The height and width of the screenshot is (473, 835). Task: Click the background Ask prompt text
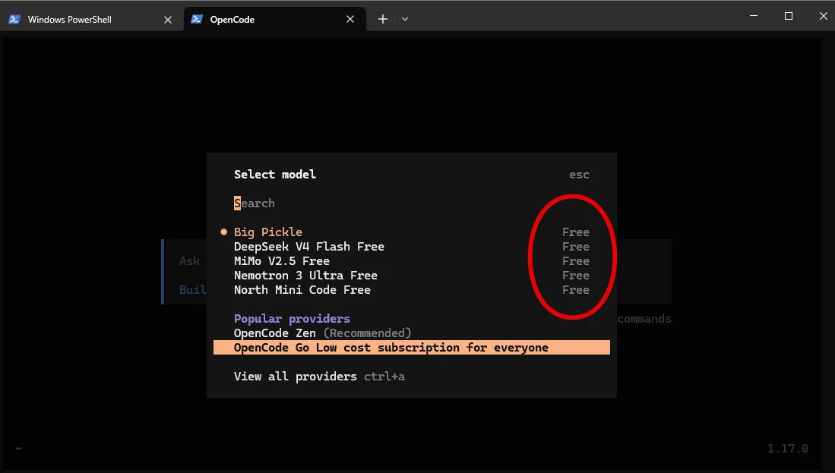click(190, 260)
